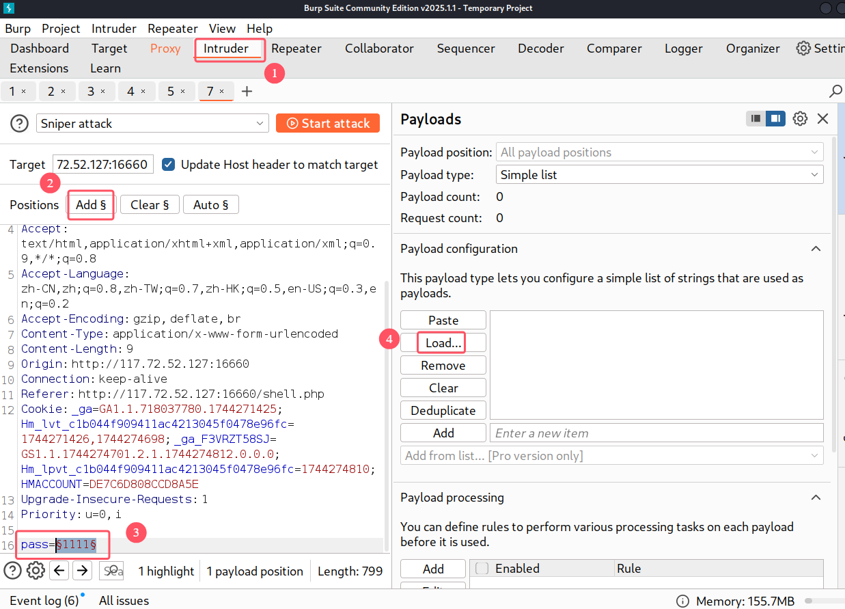Close Intruder tab 7

pyautogui.click(x=221, y=91)
